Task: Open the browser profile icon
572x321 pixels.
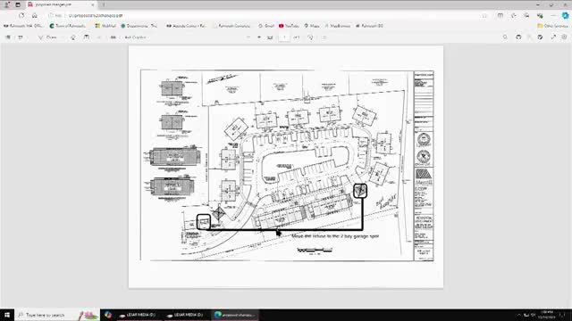Action: click(x=6, y=4)
